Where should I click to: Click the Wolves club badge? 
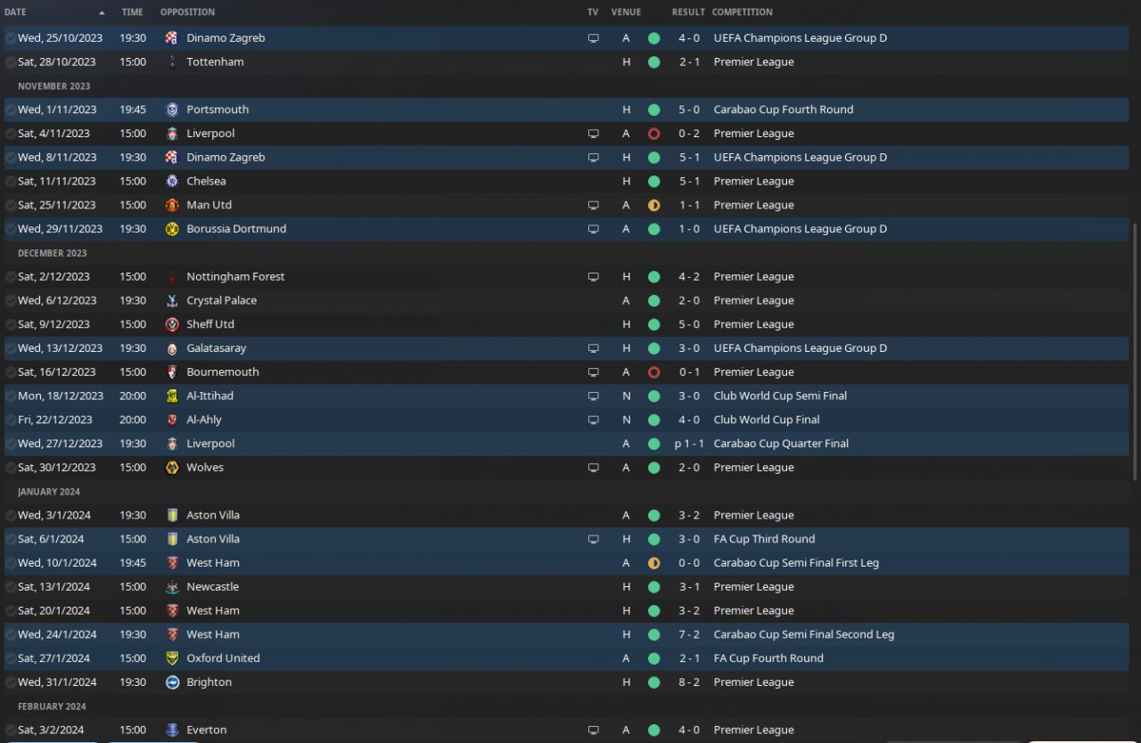[171, 468]
